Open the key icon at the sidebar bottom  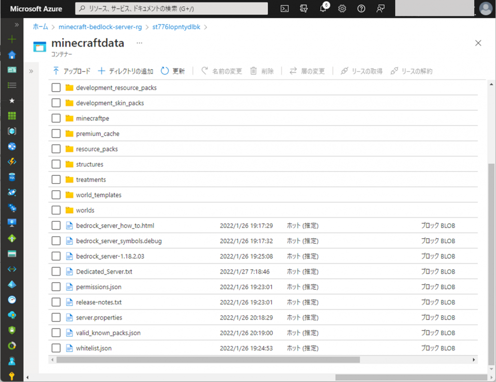pos(12,376)
